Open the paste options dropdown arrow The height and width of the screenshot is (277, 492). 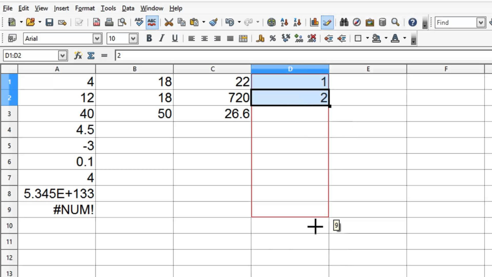203,22
